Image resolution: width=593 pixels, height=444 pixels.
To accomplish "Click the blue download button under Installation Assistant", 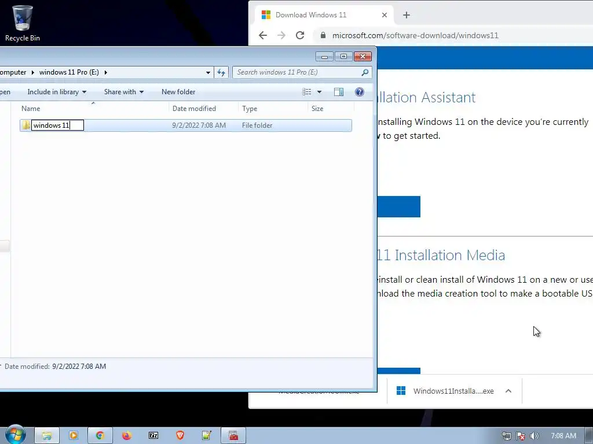I will click(x=398, y=206).
